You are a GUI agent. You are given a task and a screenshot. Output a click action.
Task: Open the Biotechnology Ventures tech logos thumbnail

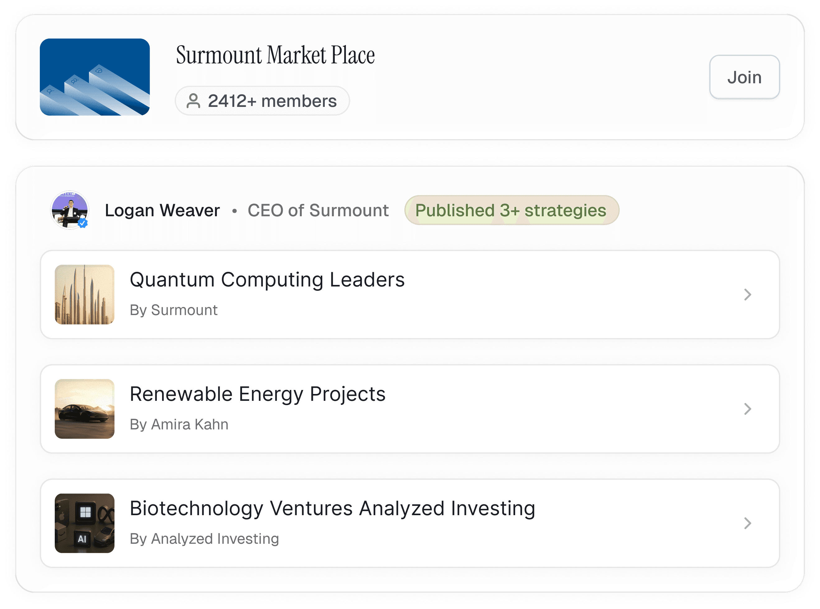(85, 523)
